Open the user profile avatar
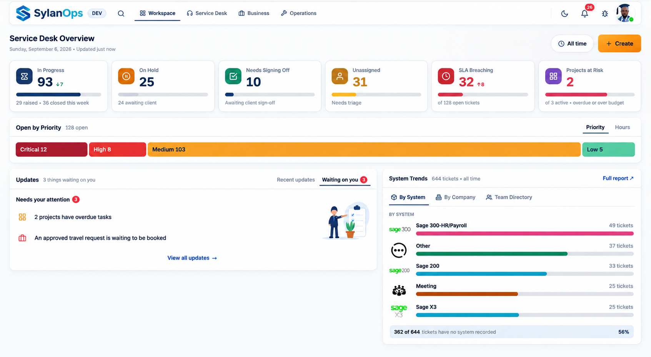Screen dimensions: 651x357 (624, 13)
